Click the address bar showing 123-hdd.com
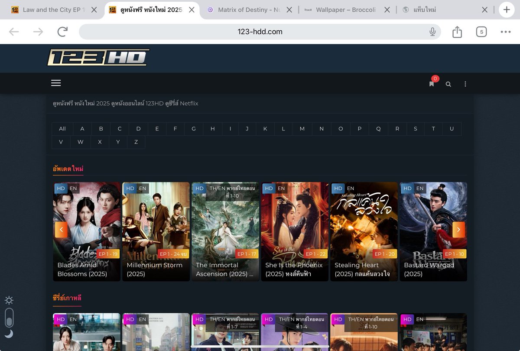The image size is (520, 351). click(x=260, y=32)
